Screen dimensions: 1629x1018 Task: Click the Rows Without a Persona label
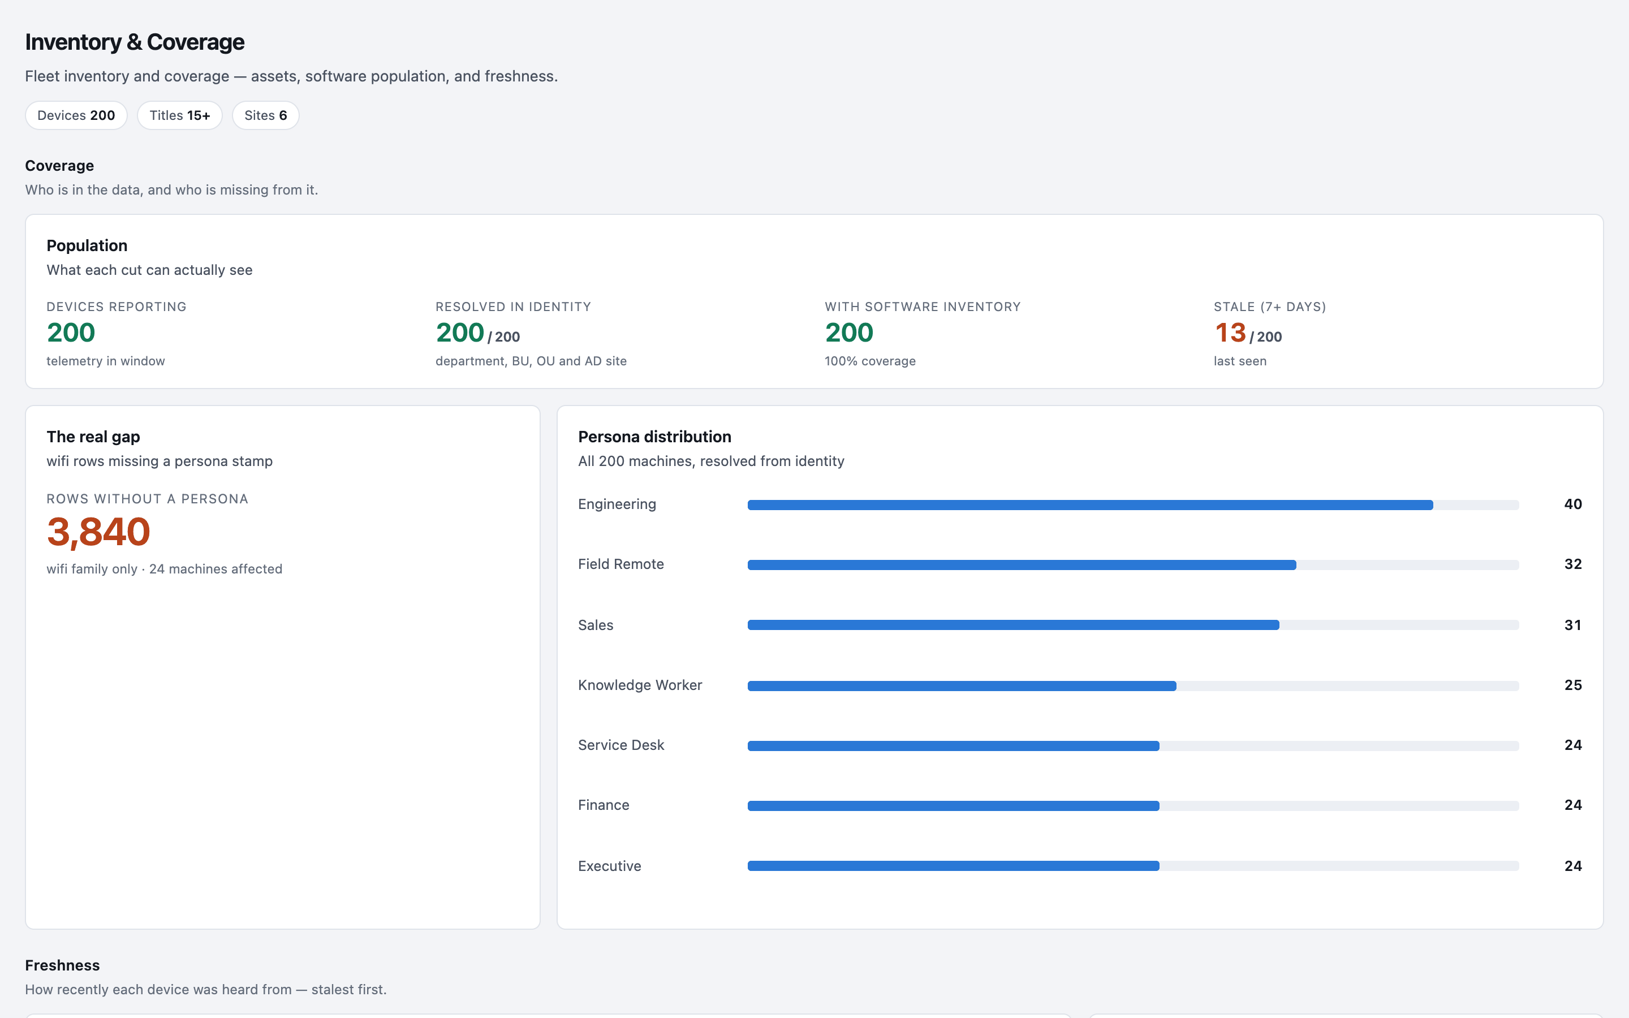coord(148,499)
